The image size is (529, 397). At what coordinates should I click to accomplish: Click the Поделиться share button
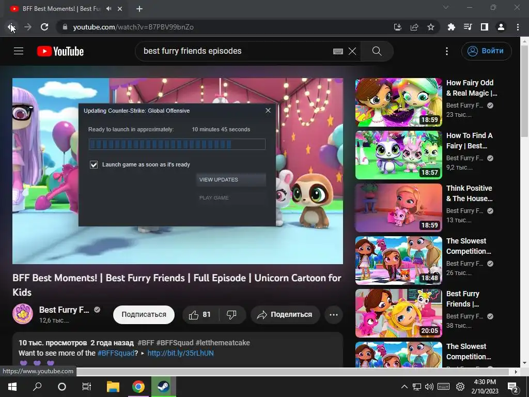click(285, 315)
